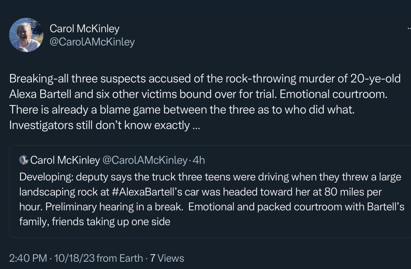Open the 7 Views analytics count
Image resolution: width=411 pixels, height=269 pixels.
(x=167, y=258)
